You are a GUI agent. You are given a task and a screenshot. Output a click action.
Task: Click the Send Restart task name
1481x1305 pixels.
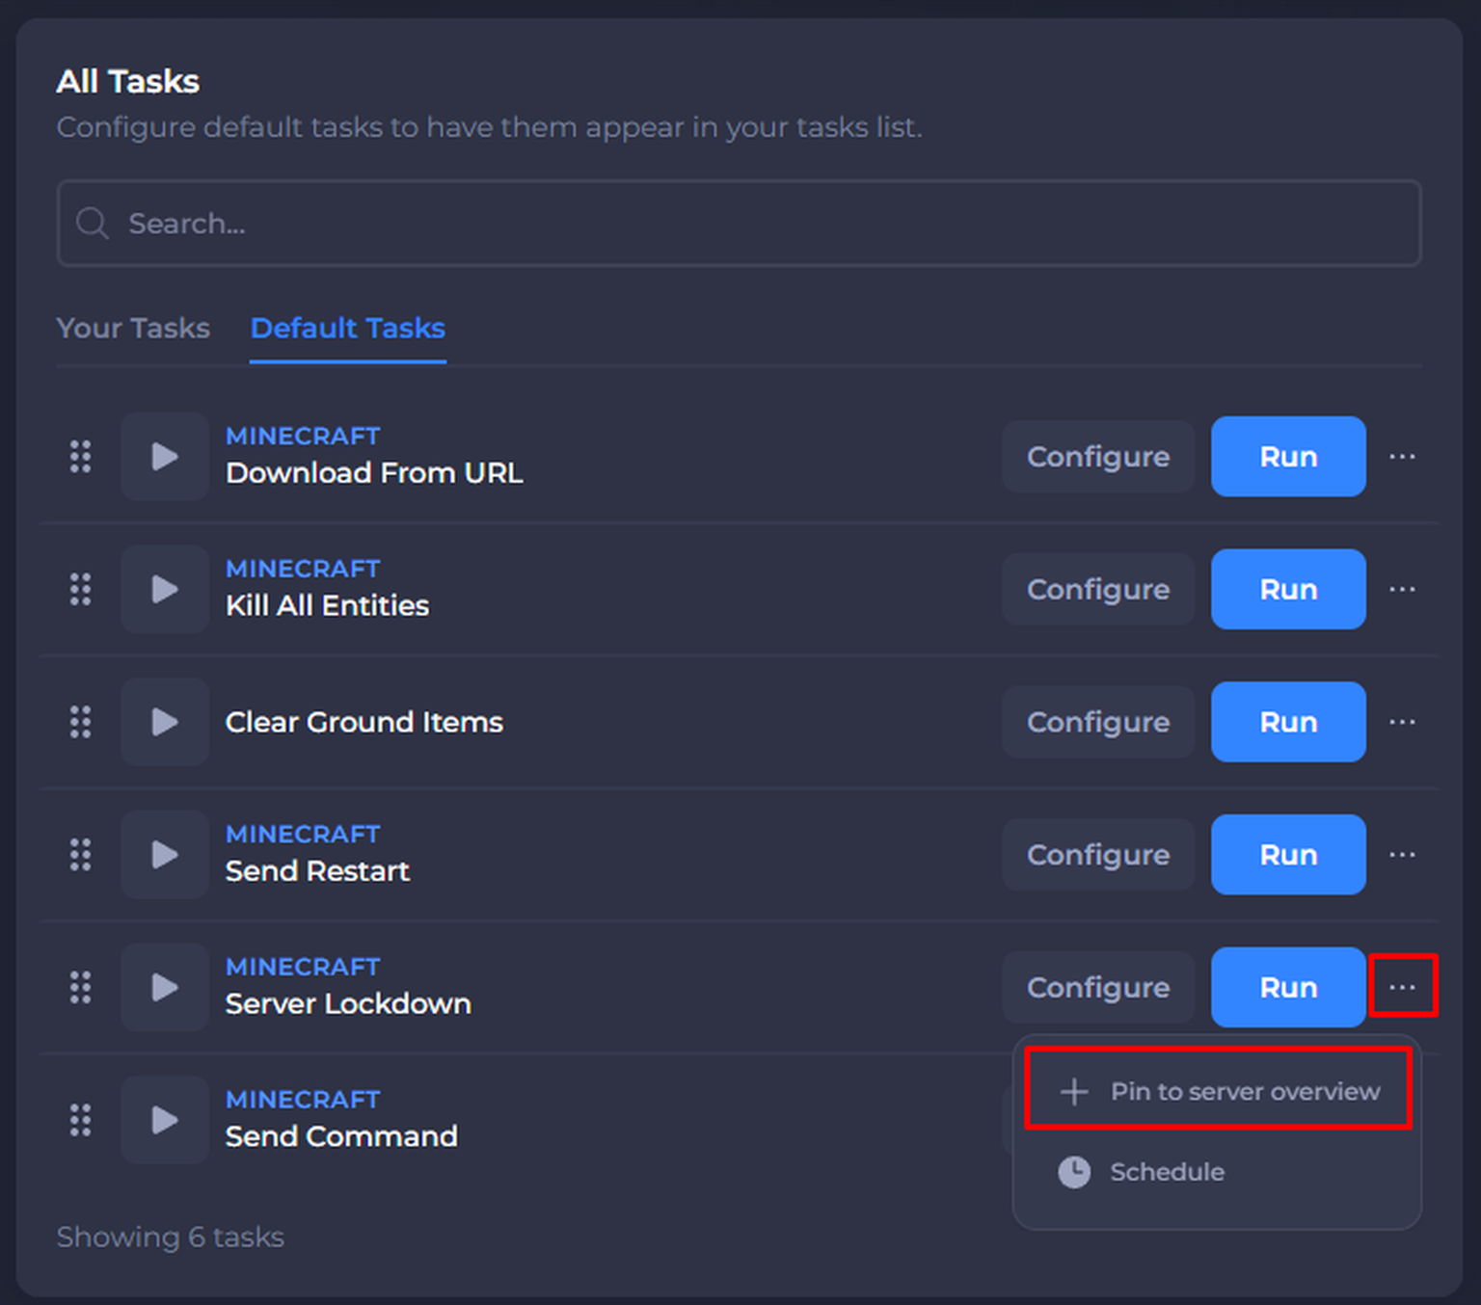pyautogui.click(x=317, y=871)
